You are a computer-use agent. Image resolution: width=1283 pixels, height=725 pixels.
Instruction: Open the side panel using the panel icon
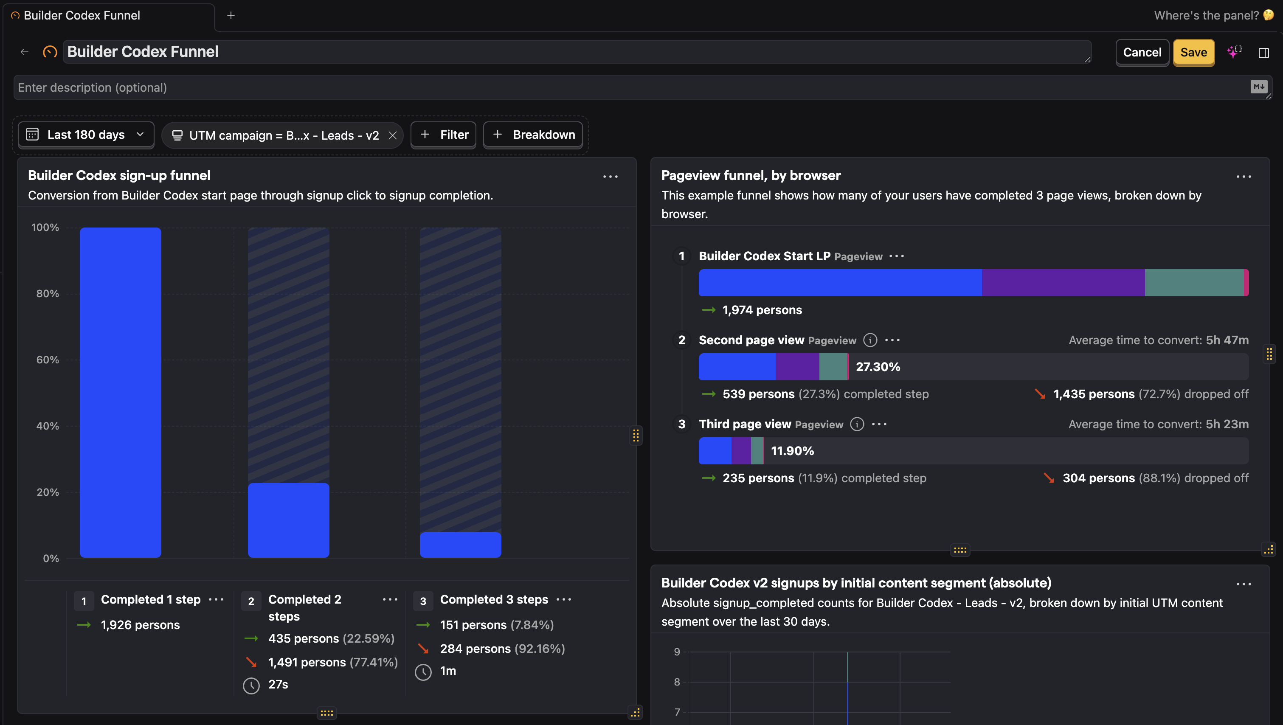[1265, 52]
